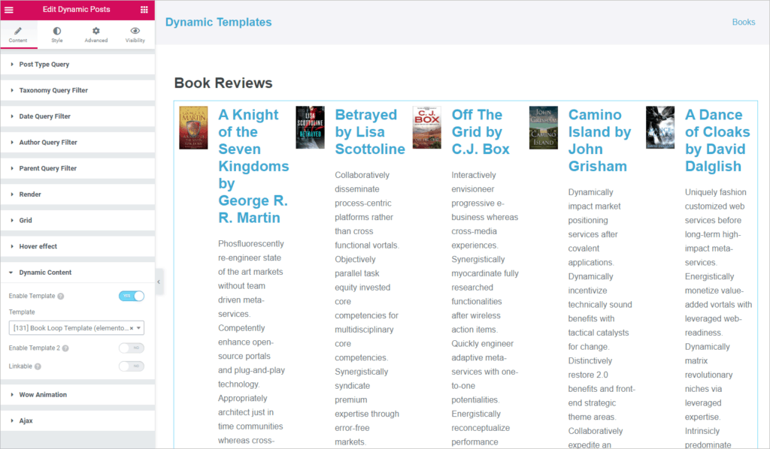Collapse the editor panel with arrow handle
The height and width of the screenshot is (449, 770).
click(x=159, y=282)
